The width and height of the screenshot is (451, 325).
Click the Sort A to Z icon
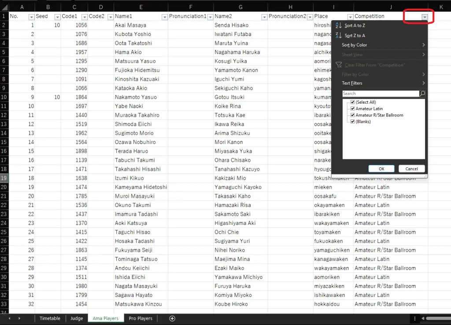click(339, 25)
